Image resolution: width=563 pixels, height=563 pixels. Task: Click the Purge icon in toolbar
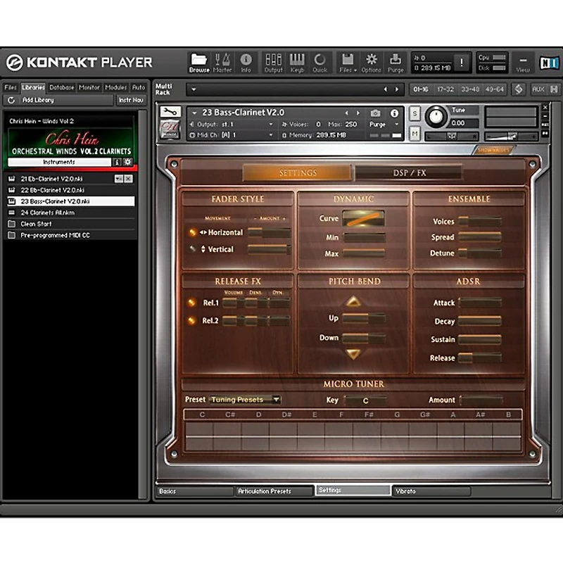(396, 63)
